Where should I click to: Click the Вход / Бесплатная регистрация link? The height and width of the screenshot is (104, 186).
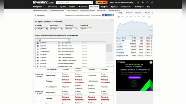pos(121,2)
